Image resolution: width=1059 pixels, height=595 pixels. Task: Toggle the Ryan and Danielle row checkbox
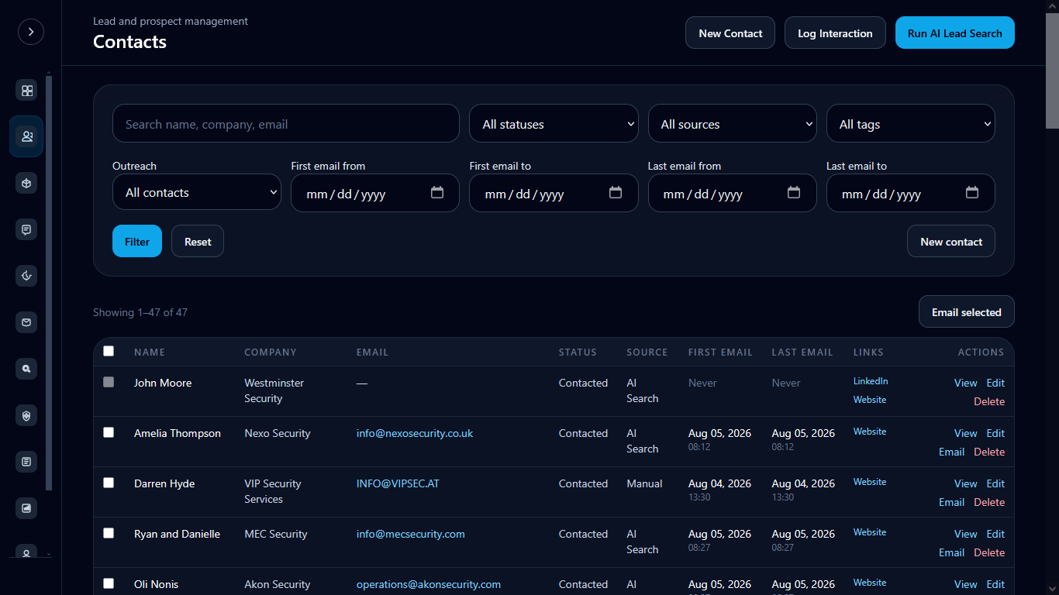[109, 533]
